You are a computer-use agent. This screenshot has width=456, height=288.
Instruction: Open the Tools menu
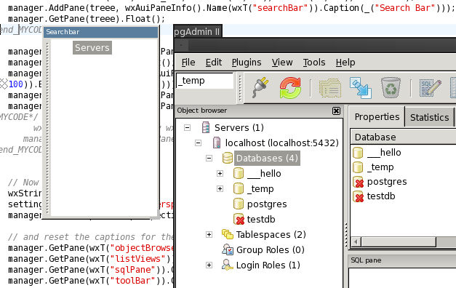[x=314, y=63]
